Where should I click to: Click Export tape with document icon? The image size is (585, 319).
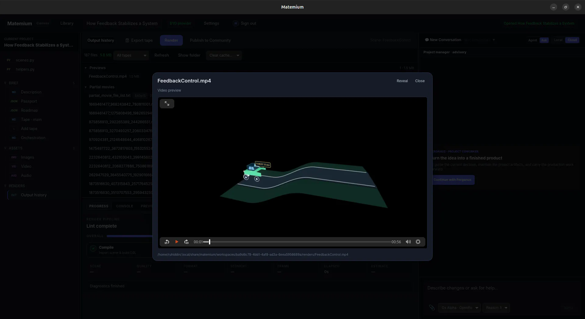(139, 40)
